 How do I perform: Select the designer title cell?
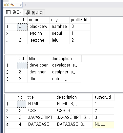[39, 72]
